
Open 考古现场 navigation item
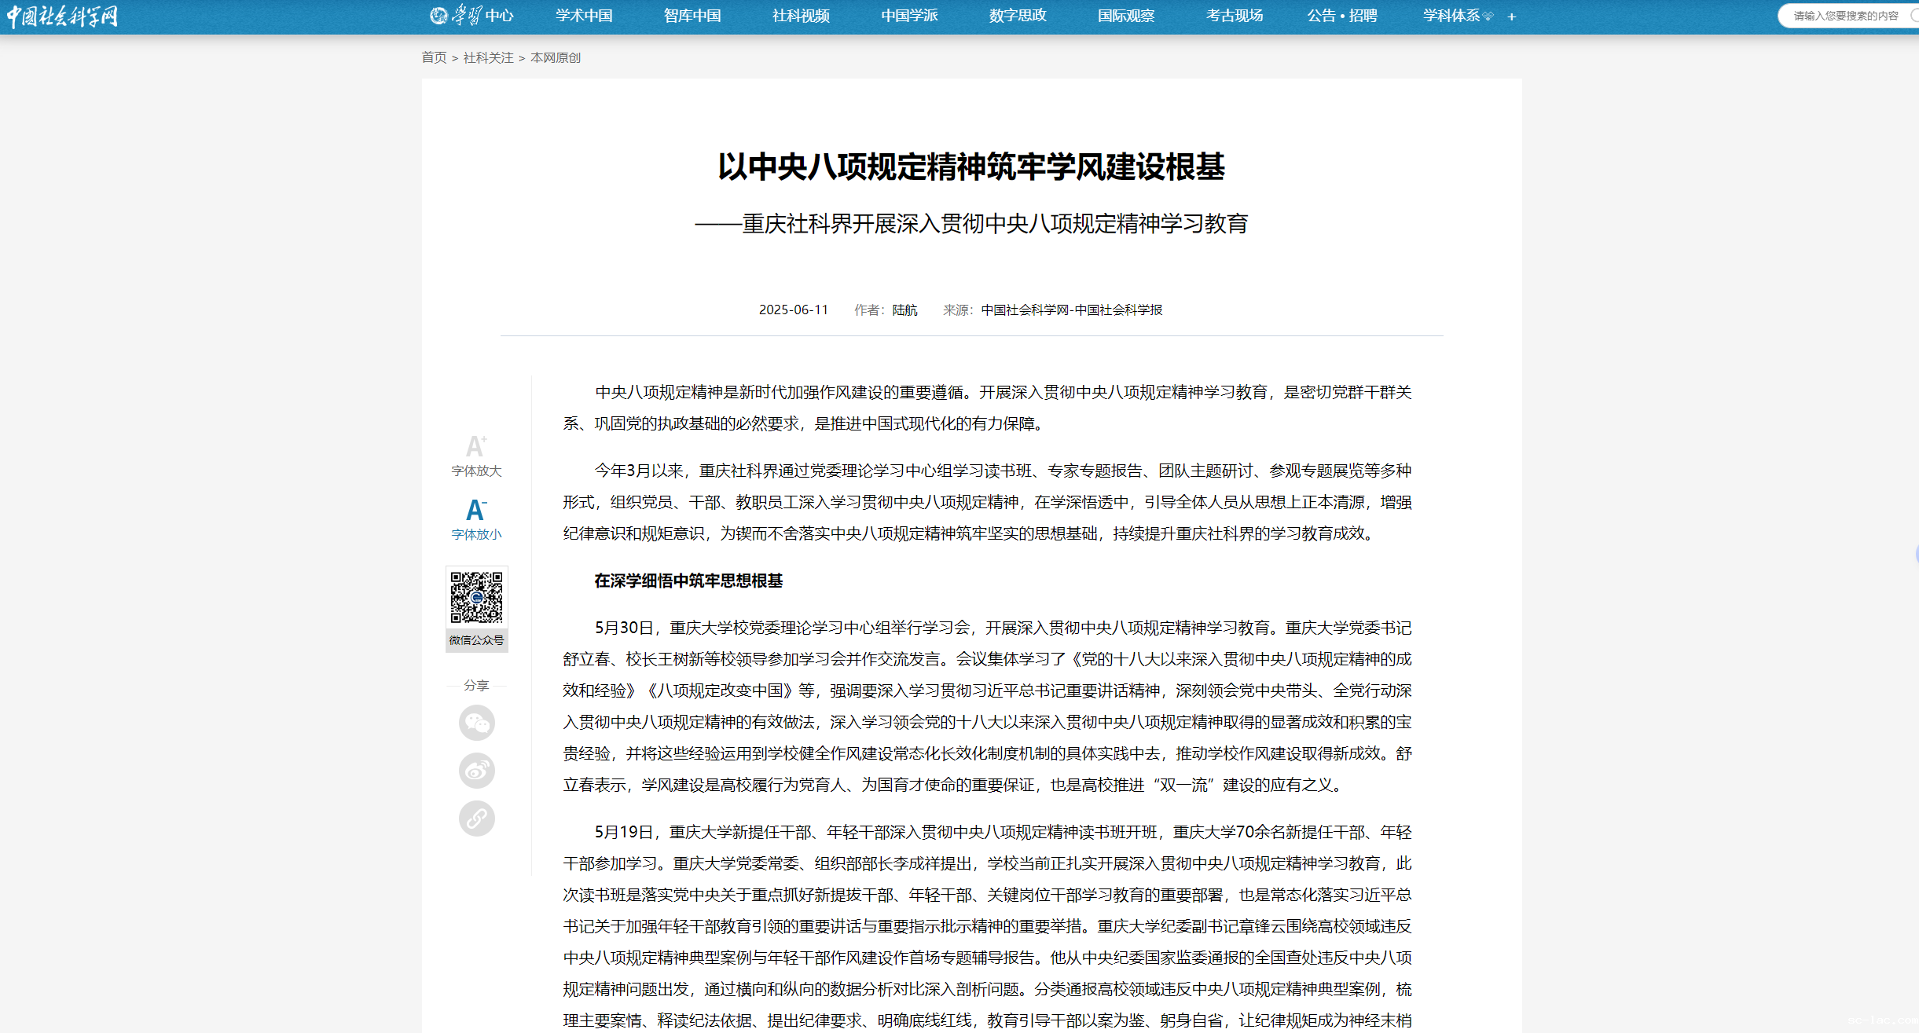[1235, 16]
